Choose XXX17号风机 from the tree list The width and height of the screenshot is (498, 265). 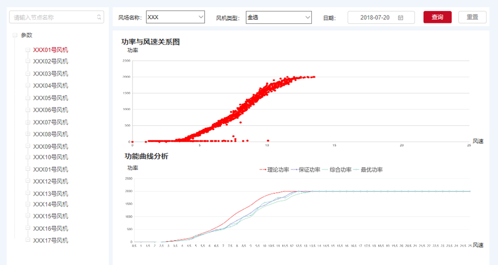pos(50,241)
